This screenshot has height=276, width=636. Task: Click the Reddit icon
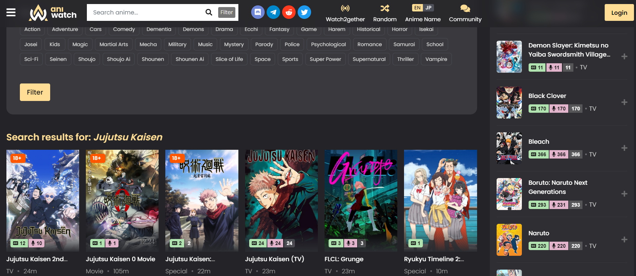coord(289,12)
